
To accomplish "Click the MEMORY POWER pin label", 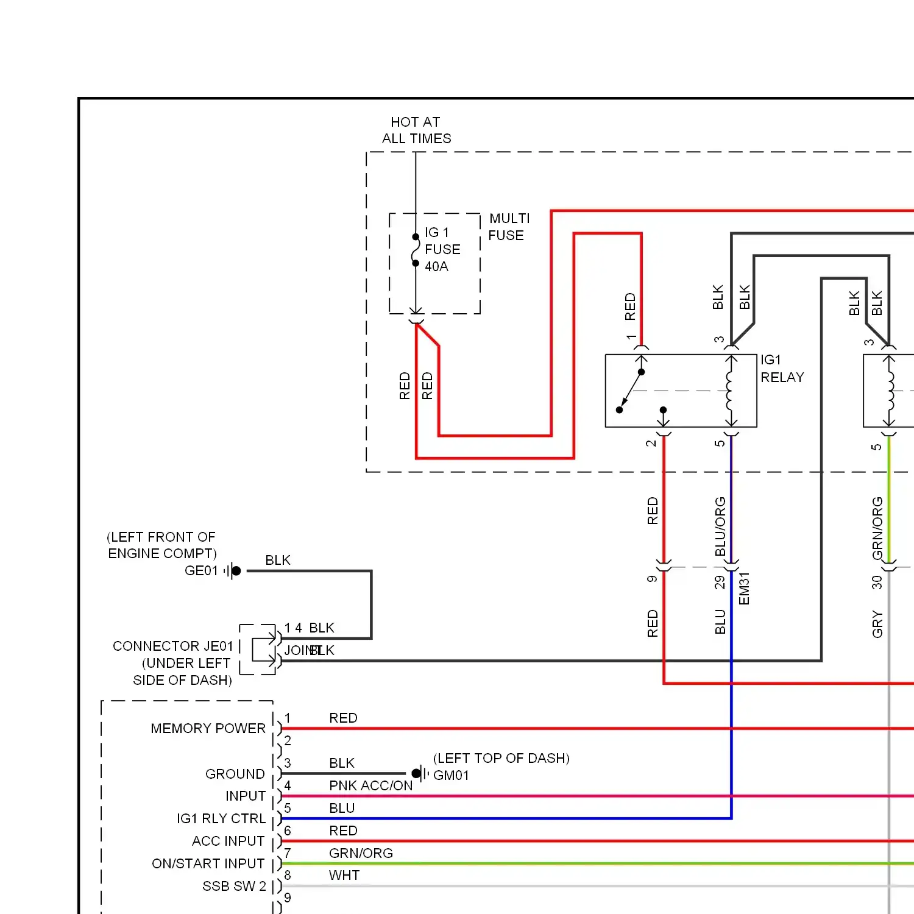I will [x=208, y=728].
